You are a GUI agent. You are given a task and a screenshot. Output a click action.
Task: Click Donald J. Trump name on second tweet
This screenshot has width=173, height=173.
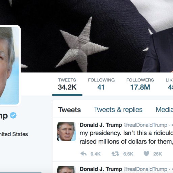101,169
